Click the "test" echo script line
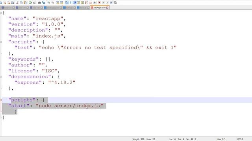The height and width of the screenshot is (141, 252). coord(95,48)
